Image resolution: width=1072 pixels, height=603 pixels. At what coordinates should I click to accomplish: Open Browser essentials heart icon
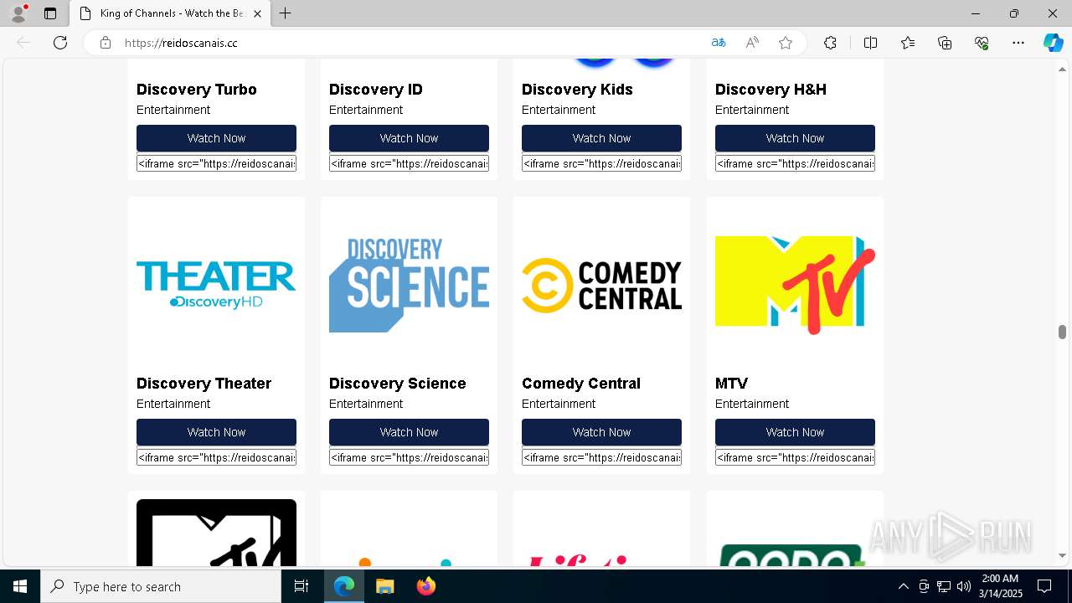pyautogui.click(x=982, y=43)
